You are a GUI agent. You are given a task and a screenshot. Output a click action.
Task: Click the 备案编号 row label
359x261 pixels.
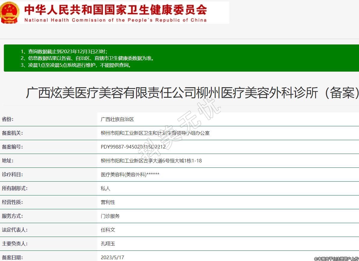click(x=12, y=147)
